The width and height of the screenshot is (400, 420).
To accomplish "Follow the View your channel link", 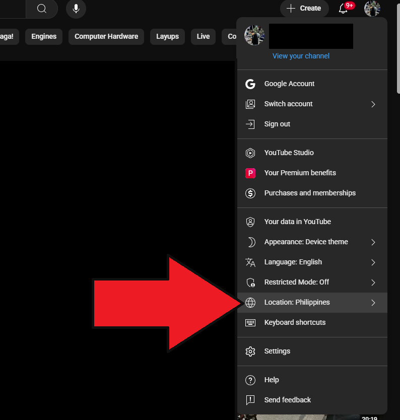I will 301,56.
